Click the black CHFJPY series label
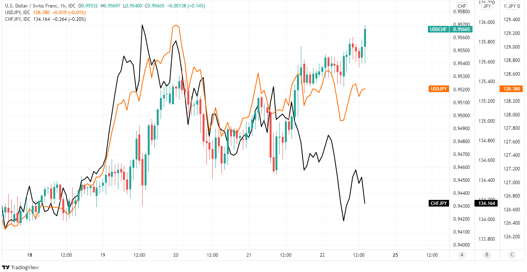 coord(439,203)
